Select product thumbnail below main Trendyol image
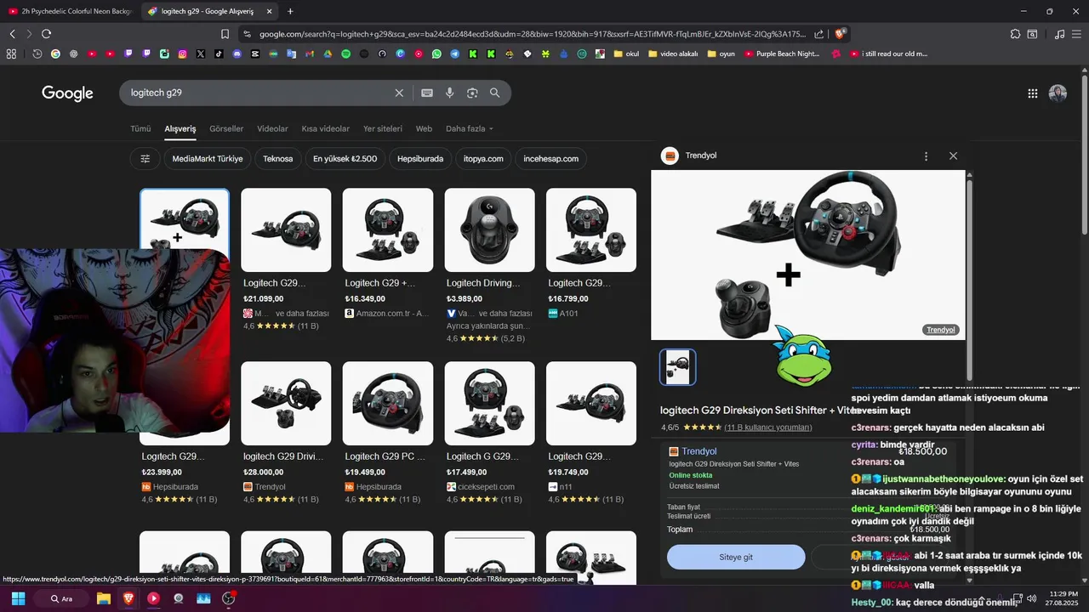 coord(678,367)
